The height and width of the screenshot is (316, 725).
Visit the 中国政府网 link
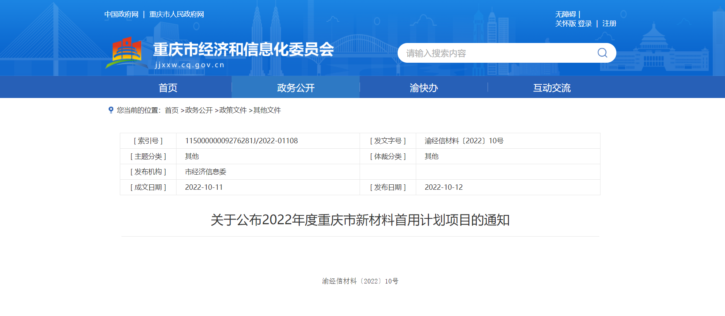[121, 14]
